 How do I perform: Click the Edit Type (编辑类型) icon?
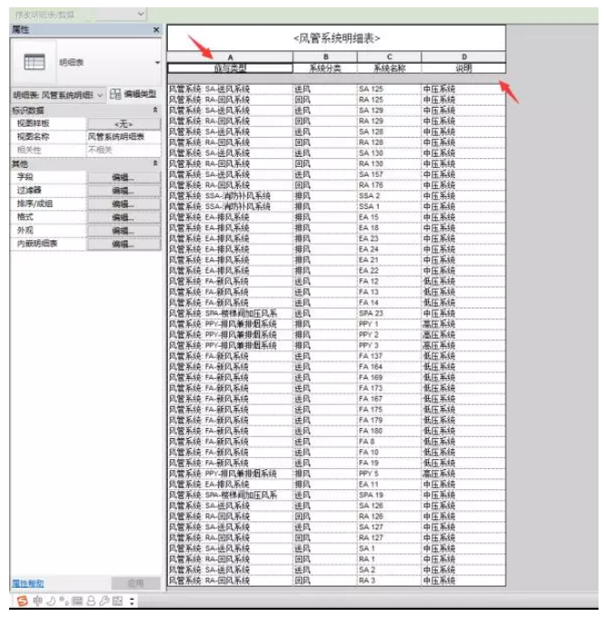pos(115,94)
